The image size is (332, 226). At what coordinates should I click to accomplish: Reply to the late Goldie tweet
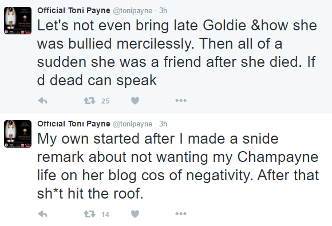tap(42, 101)
